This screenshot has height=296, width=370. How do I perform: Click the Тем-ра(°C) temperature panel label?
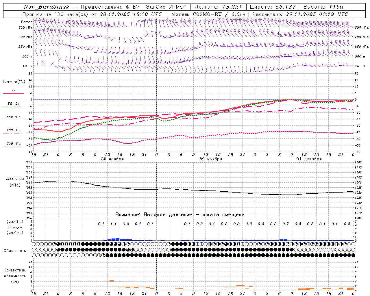click(14, 82)
